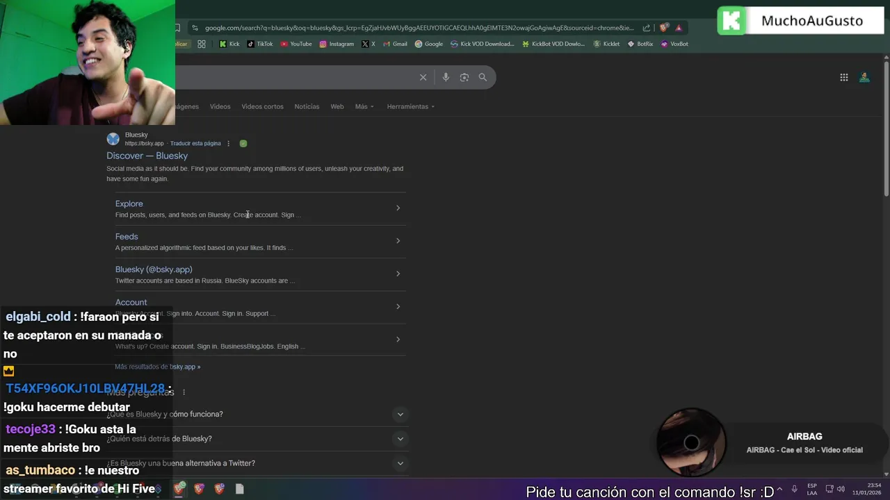Screen dimensions: 890x500
Task: Open the Herramientas dropdown
Action: coord(410,106)
